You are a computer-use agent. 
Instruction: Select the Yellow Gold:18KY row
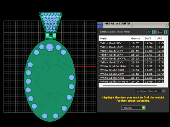[131, 55]
